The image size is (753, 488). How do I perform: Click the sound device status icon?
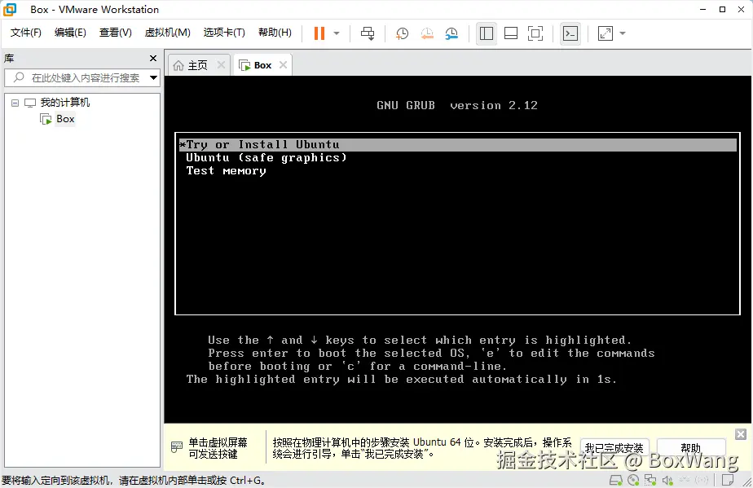[x=667, y=480]
